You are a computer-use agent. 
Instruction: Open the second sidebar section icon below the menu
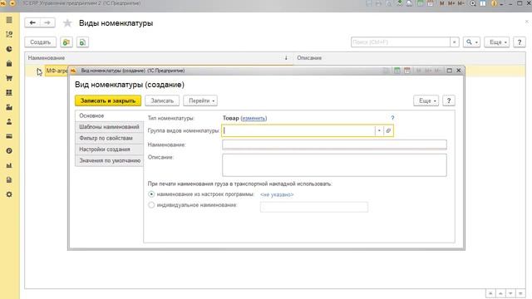pos(9,34)
